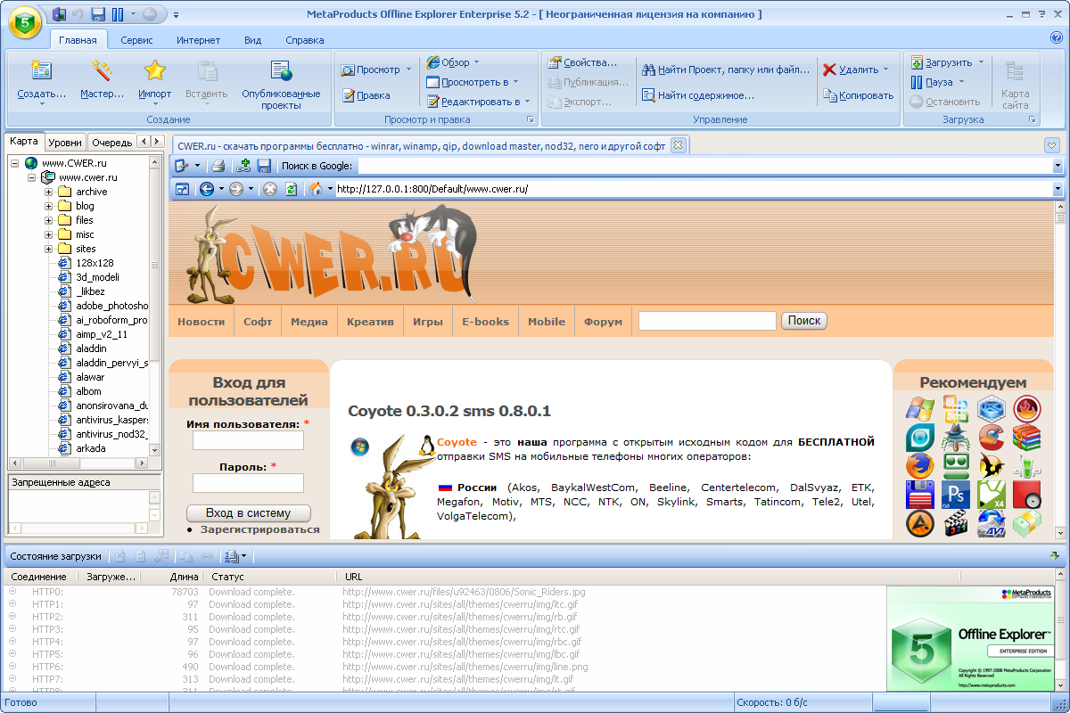Image resolution: width=1070 pixels, height=713 pixels.
Task: Open the Софт site navigation link
Action: click(258, 322)
